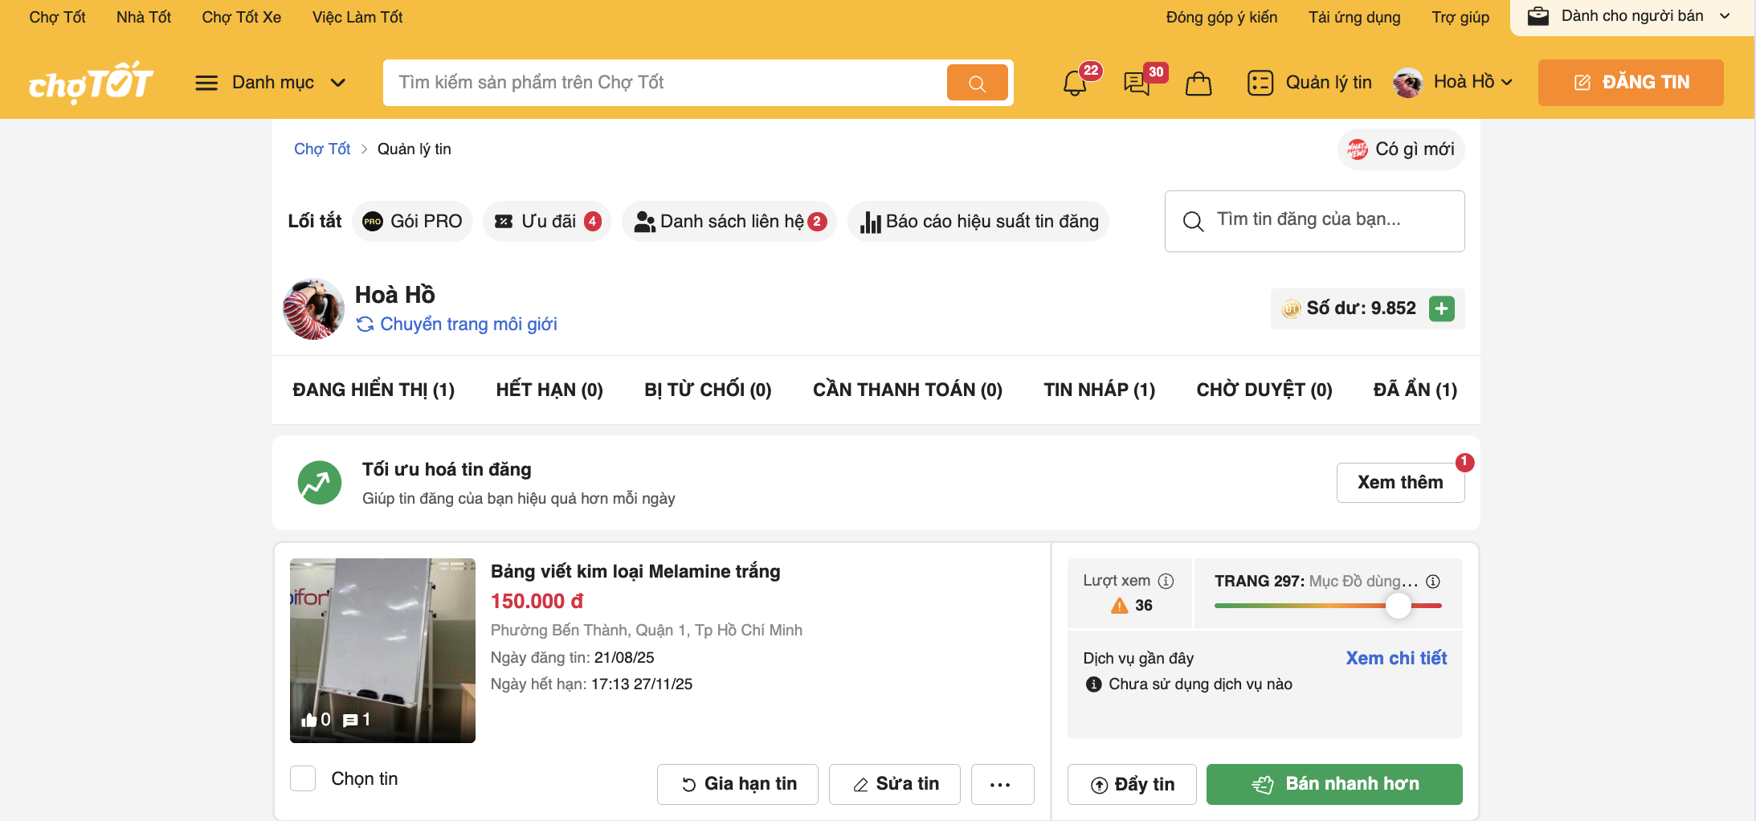Image resolution: width=1756 pixels, height=821 pixels.
Task: Open the Xem chi tiết link
Action: pyautogui.click(x=1396, y=658)
